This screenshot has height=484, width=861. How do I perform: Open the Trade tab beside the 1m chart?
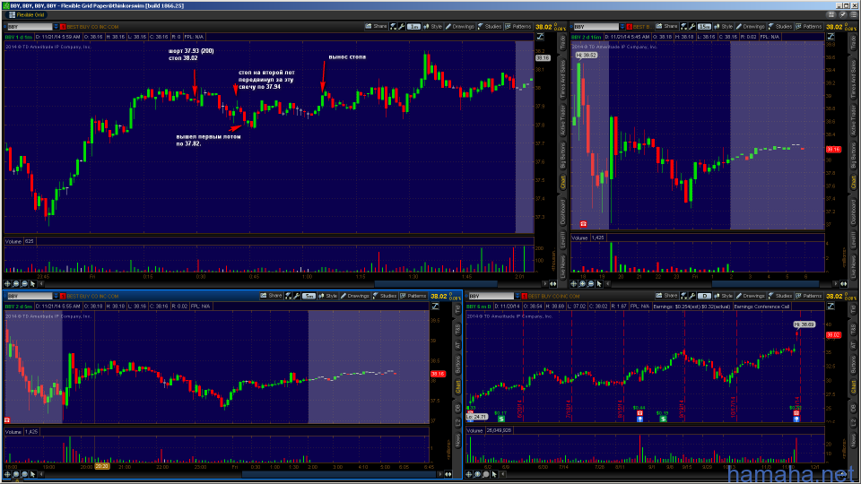pyautogui.click(x=562, y=43)
